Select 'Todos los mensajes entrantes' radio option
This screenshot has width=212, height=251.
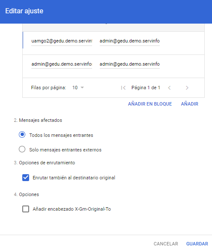tap(22, 134)
